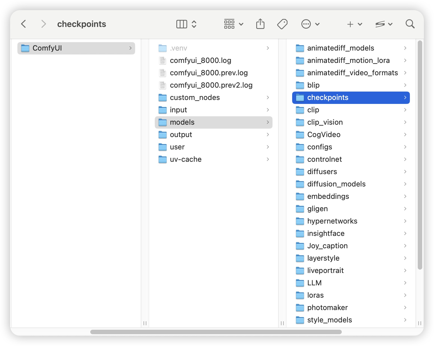Viewport: 434px width, 346px height.
Task: Click the horizontal scrollbar at the bottom
Action: pos(216,332)
